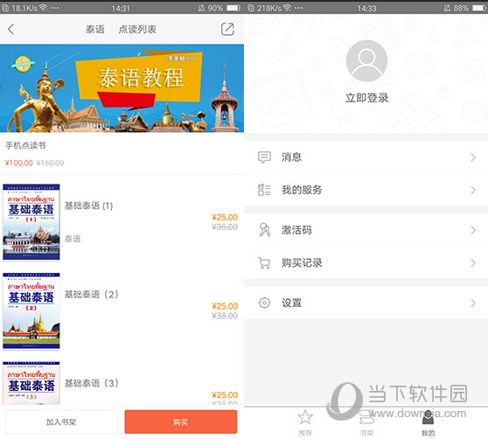Open 基础泰语 (1) book cover
Screen dimensions: 488x439
(x=31, y=222)
